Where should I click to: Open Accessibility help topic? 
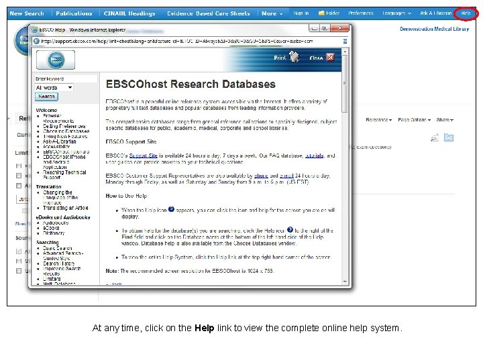[x=56, y=147]
